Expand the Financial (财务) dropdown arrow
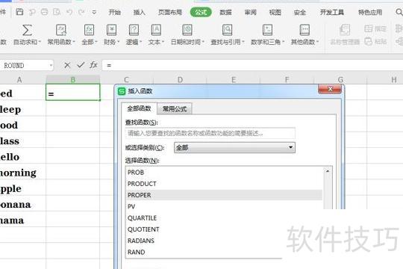This screenshot has height=269, width=403. tap(118, 42)
